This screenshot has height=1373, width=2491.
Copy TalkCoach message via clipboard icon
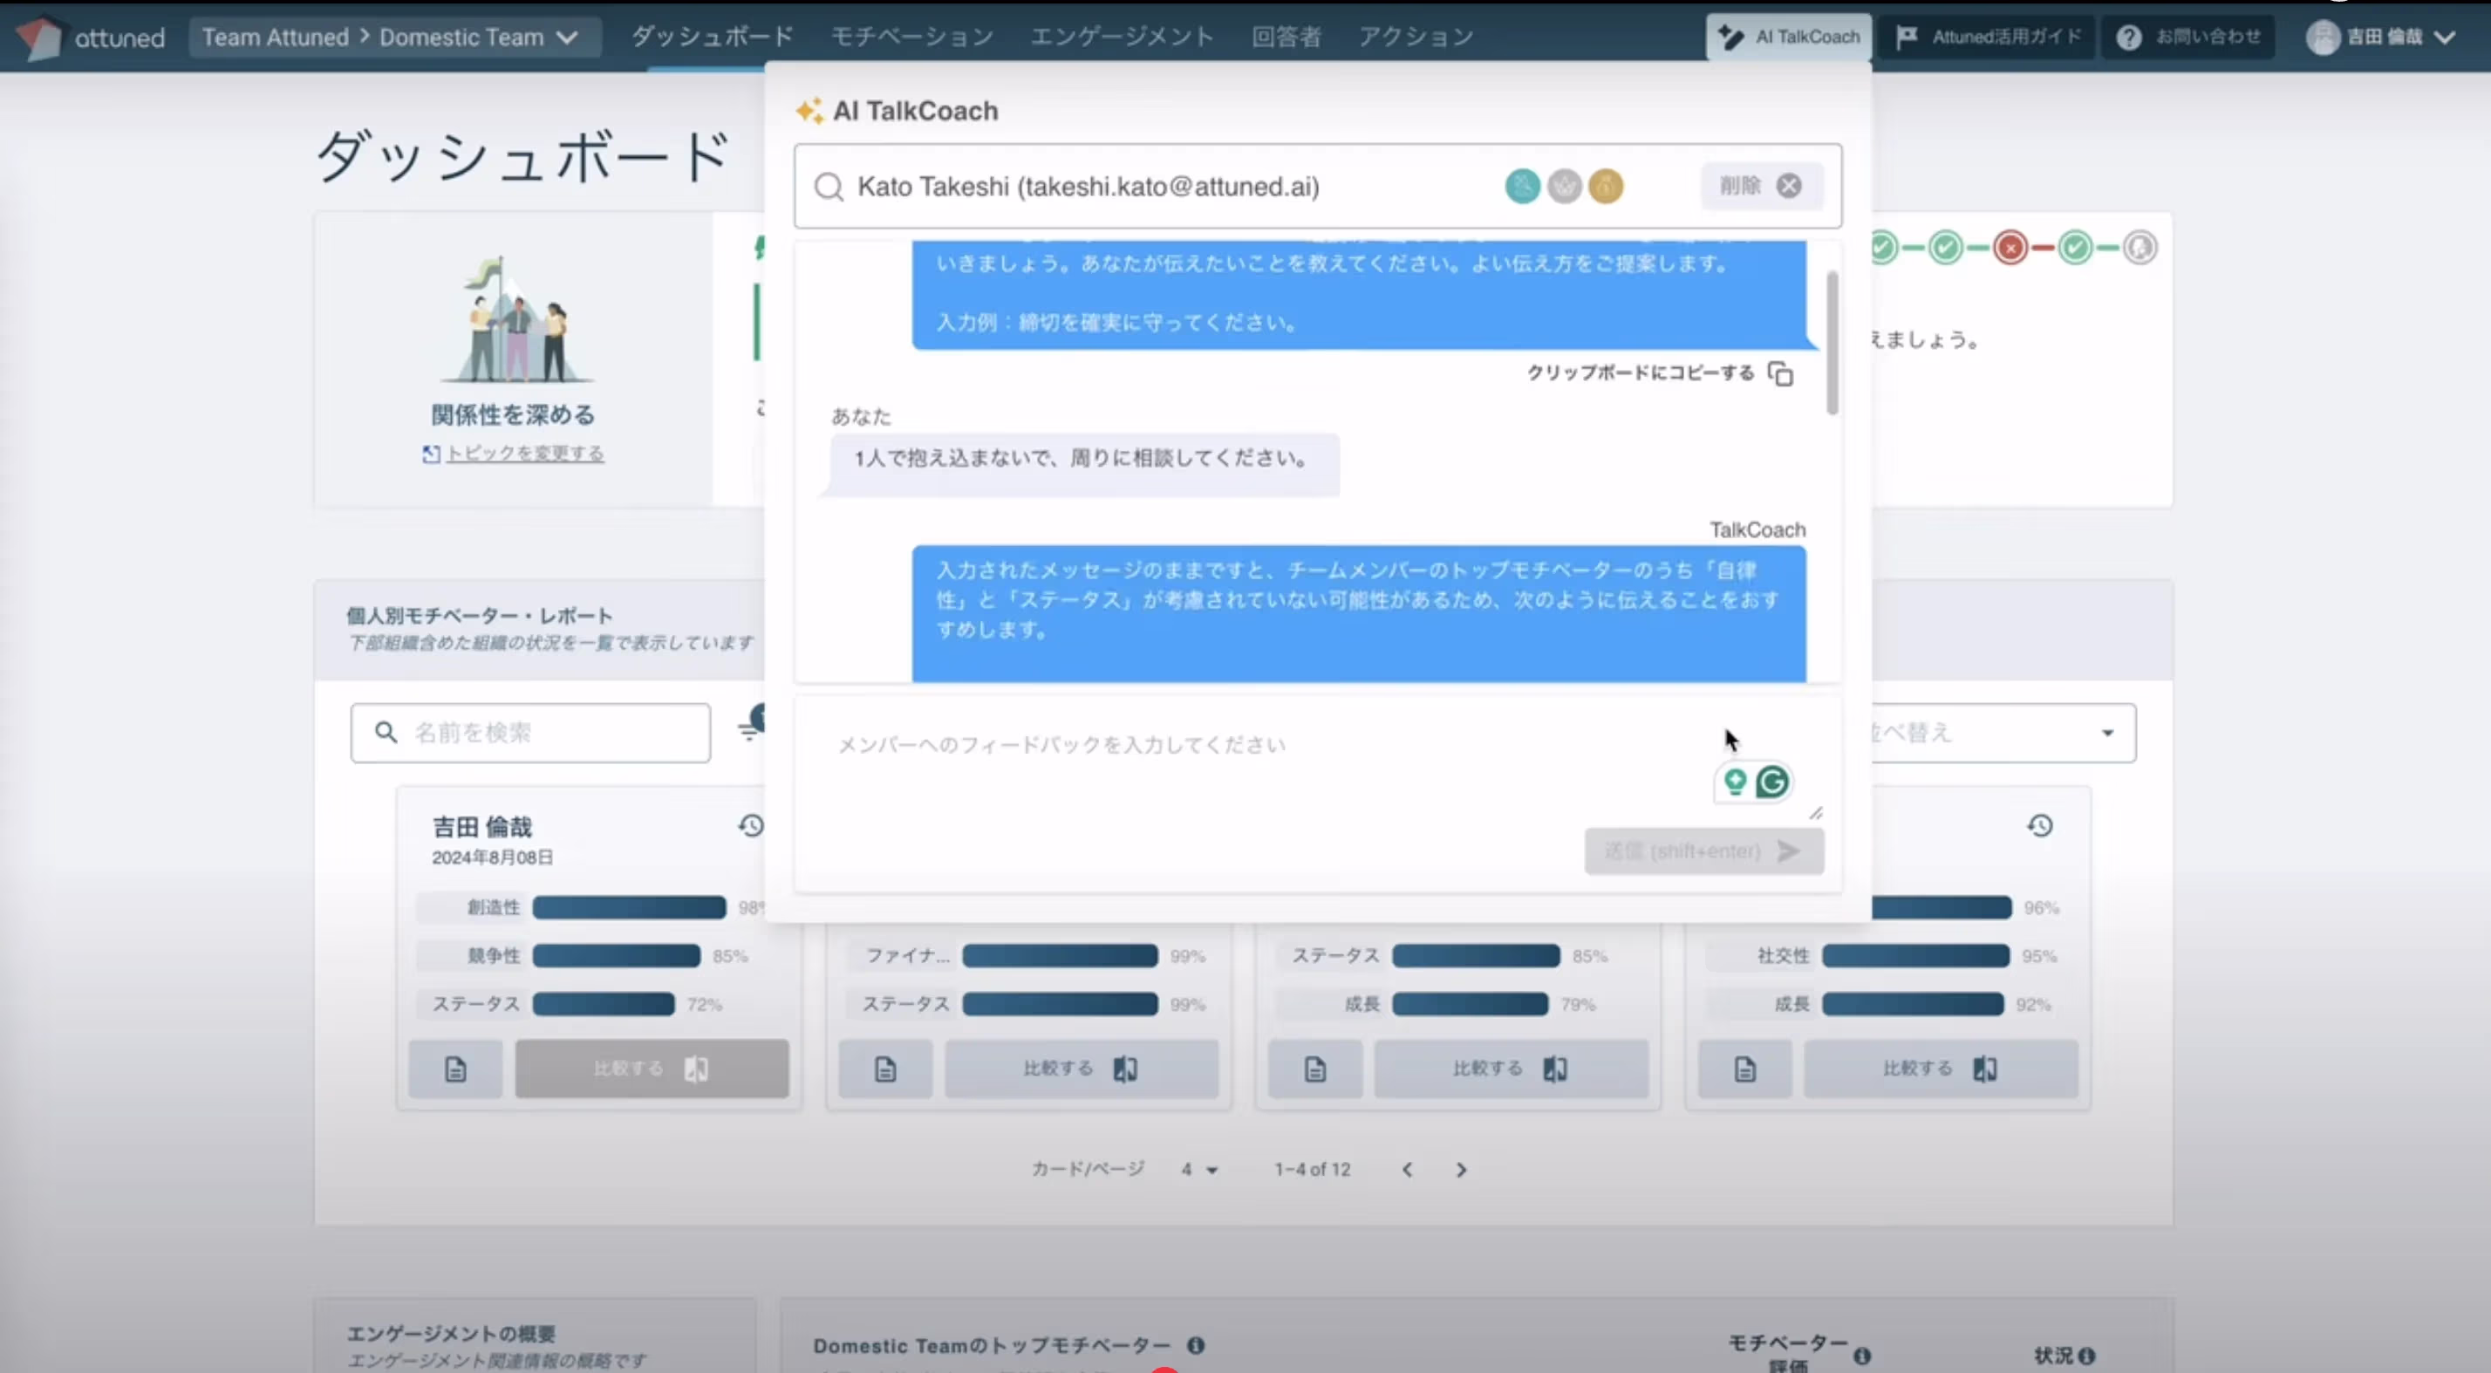point(1780,373)
